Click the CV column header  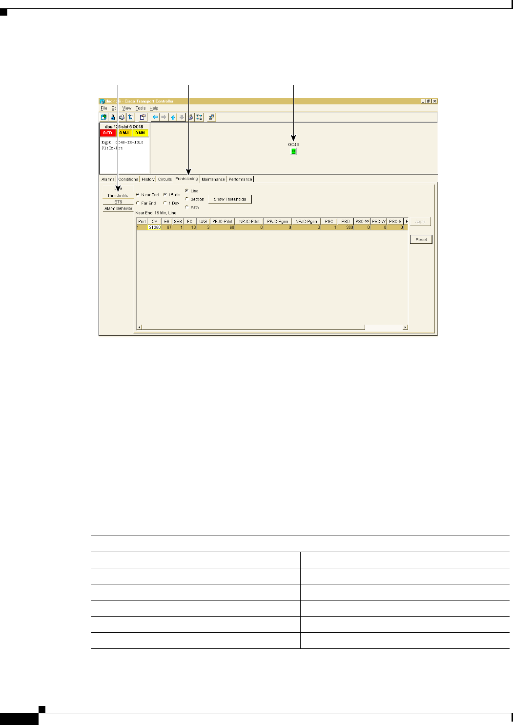(x=154, y=222)
